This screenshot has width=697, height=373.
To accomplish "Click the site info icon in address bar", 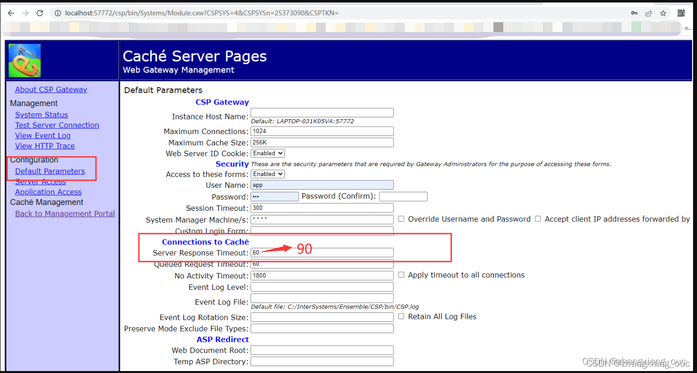I will tap(58, 13).
